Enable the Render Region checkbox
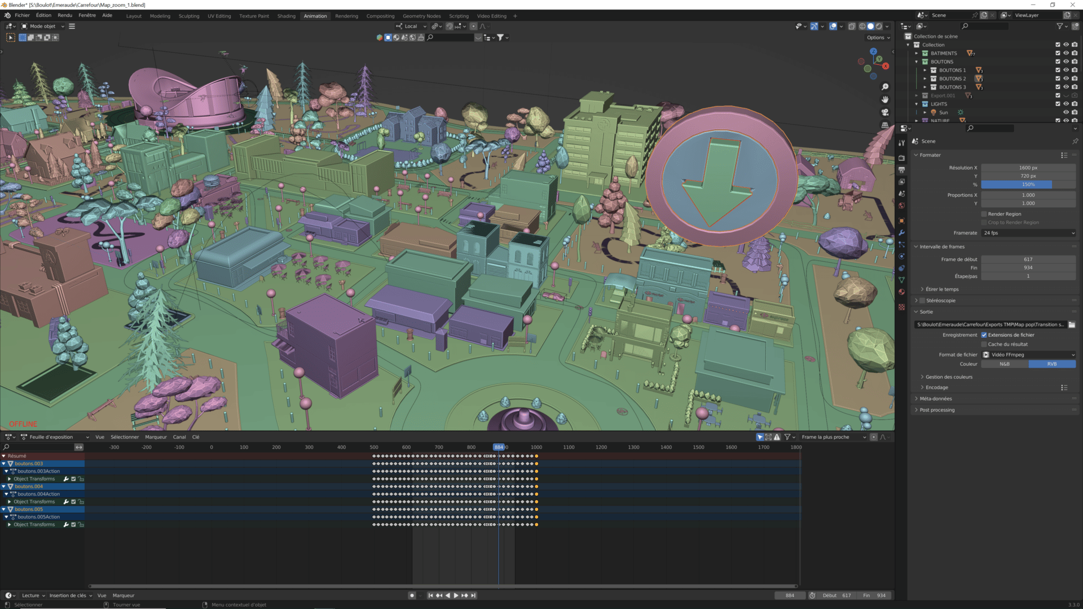The height and width of the screenshot is (609, 1083). click(984, 214)
